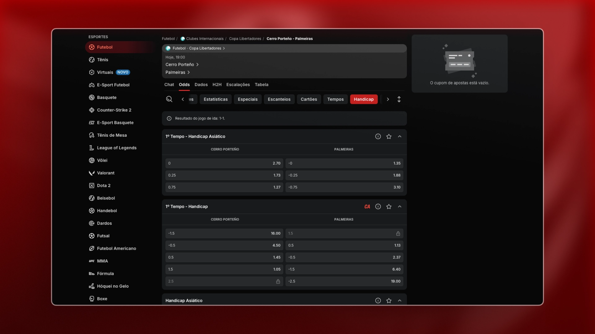The width and height of the screenshot is (595, 334).
Task: Click the Futebol Americano ball icon
Action: [92, 248]
